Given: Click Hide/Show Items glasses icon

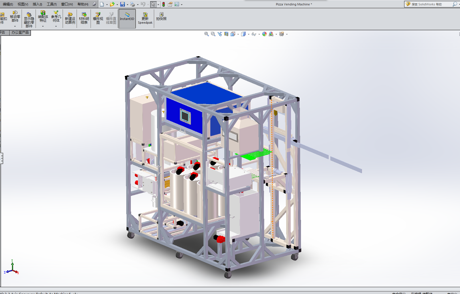Looking at the screenshot, I should [x=254, y=34].
